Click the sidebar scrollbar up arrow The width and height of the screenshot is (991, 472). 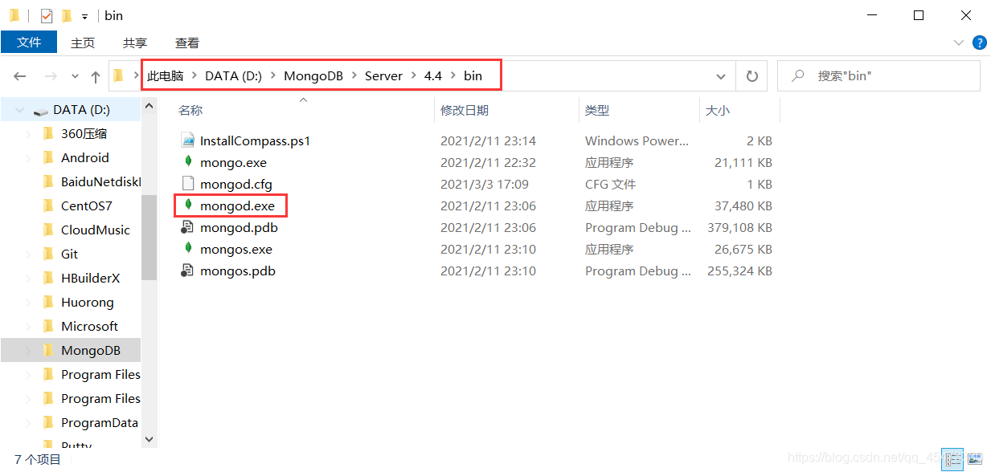coord(149,107)
